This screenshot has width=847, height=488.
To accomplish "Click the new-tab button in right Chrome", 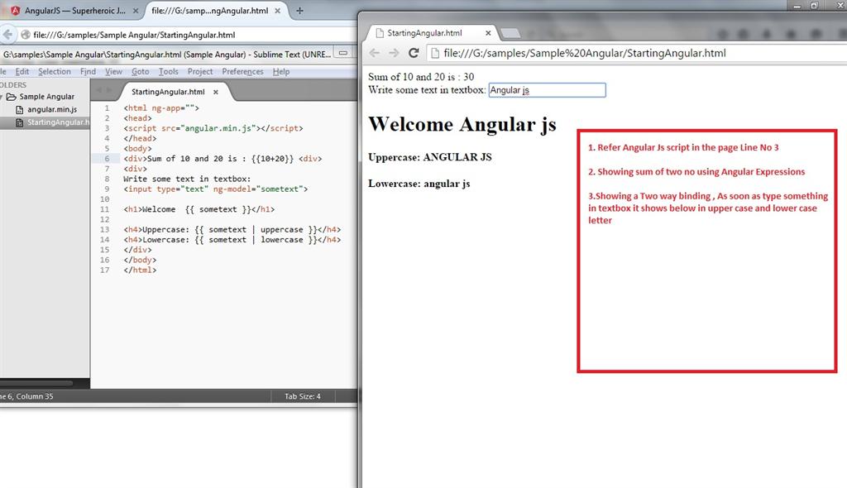I will (510, 34).
